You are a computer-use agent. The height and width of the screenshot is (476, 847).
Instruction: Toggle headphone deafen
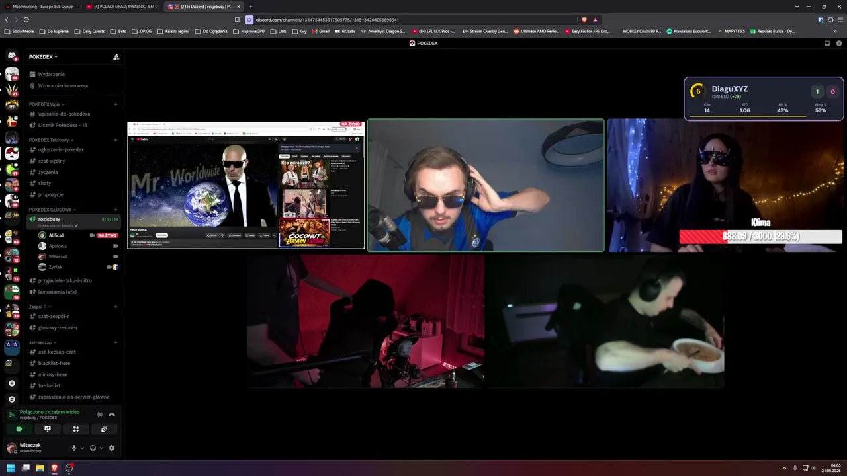click(x=93, y=448)
